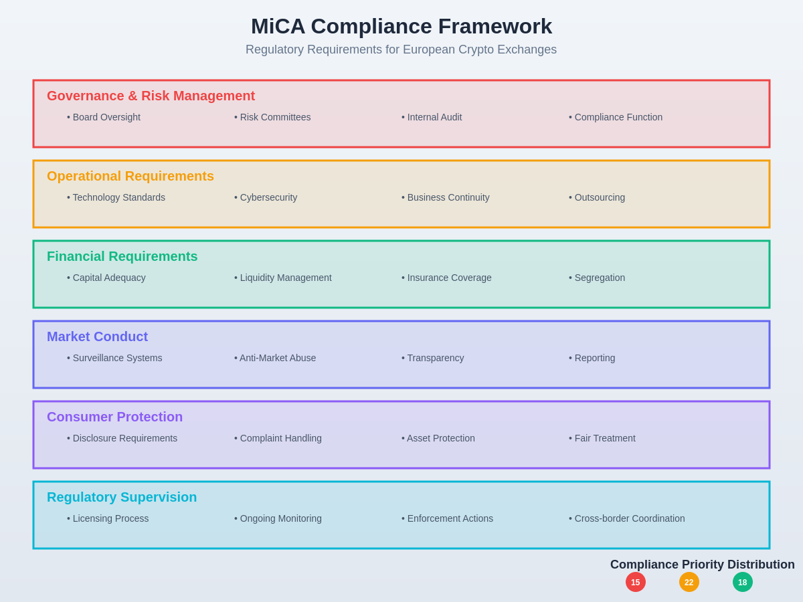
Task: Click the Outsourcing item
Action: (597, 197)
